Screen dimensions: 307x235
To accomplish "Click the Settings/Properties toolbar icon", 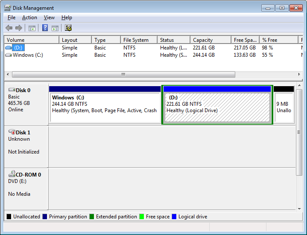I will 68,28.
